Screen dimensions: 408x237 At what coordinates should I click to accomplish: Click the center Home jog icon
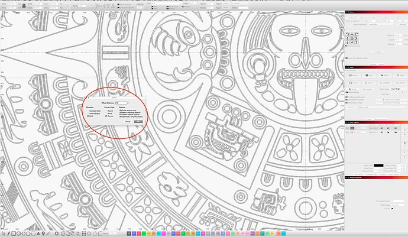pos(352,38)
